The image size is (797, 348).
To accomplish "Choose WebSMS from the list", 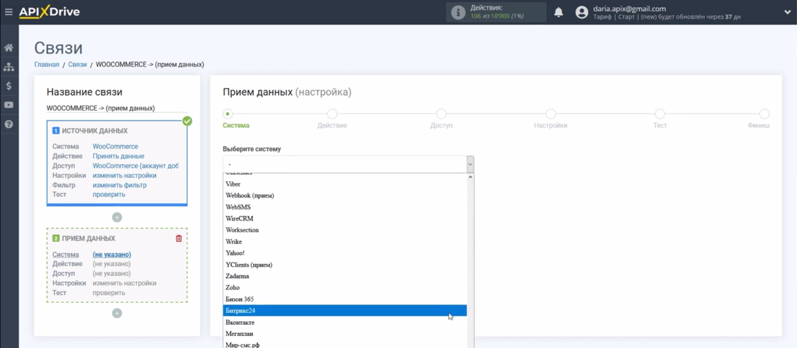I will click(345, 207).
